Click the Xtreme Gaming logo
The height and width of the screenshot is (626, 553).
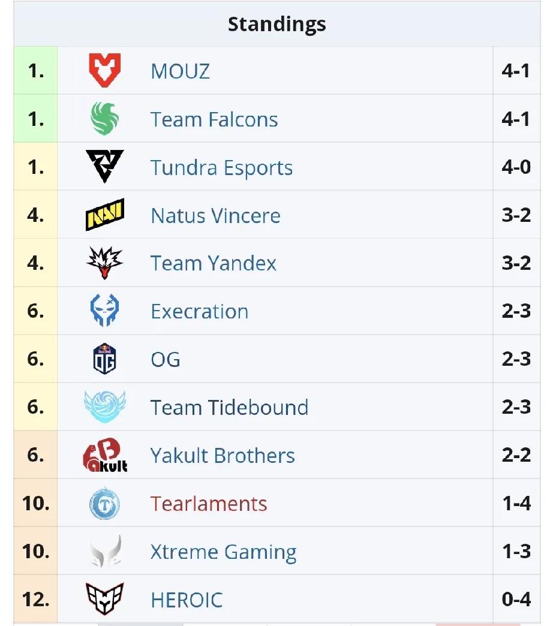pos(105,552)
